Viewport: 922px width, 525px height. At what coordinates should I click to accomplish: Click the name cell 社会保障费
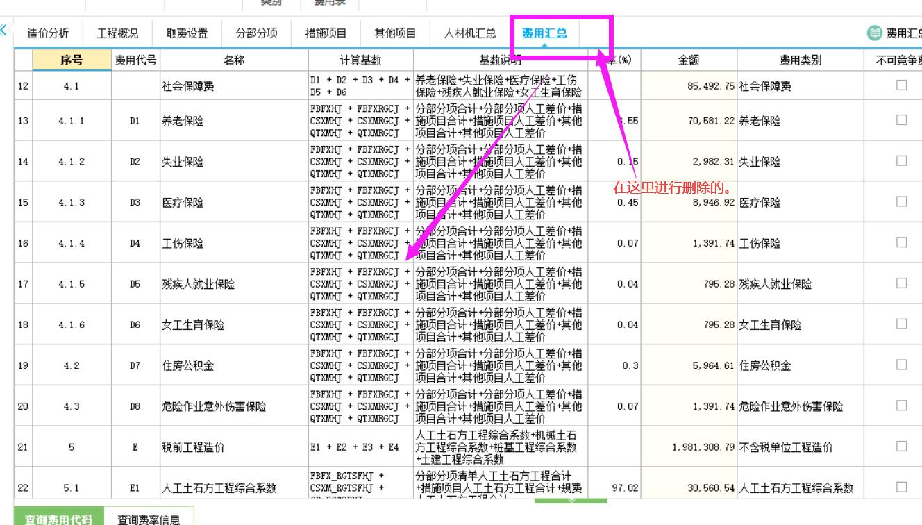pos(234,86)
